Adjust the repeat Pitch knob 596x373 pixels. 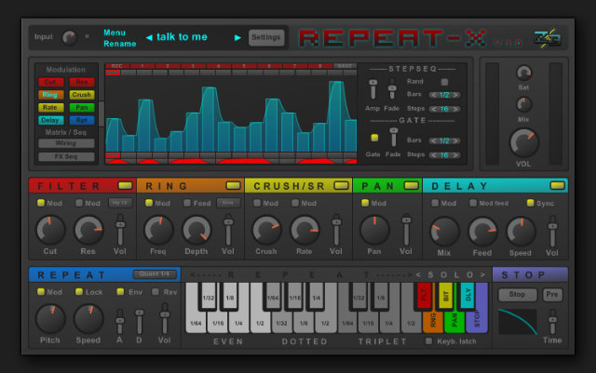tap(50, 319)
